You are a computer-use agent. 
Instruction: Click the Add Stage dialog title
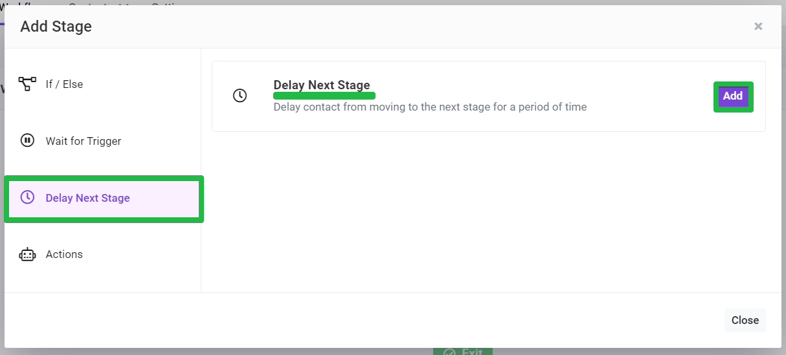click(56, 27)
